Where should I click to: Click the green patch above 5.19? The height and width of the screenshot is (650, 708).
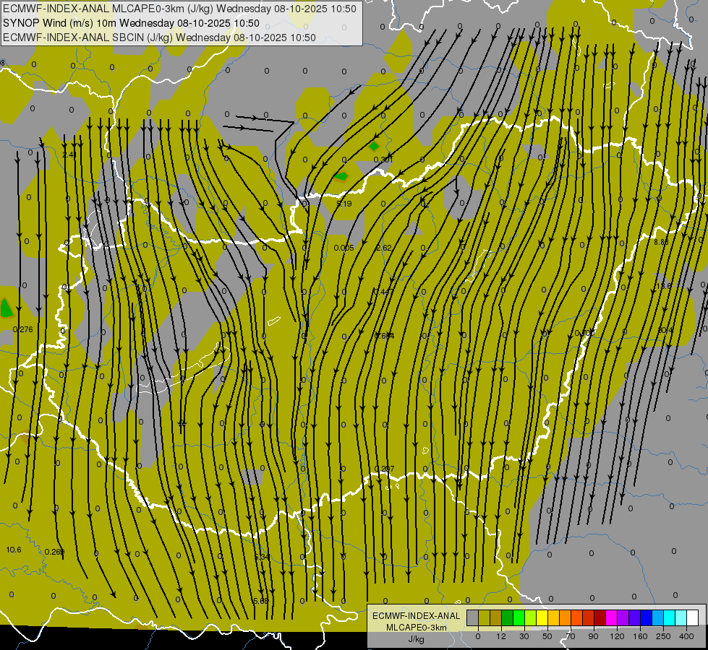coord(341,176)
